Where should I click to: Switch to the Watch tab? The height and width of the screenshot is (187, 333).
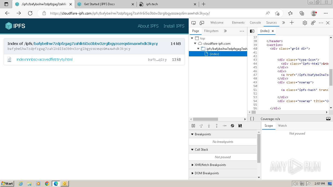(x=282, y=126)
